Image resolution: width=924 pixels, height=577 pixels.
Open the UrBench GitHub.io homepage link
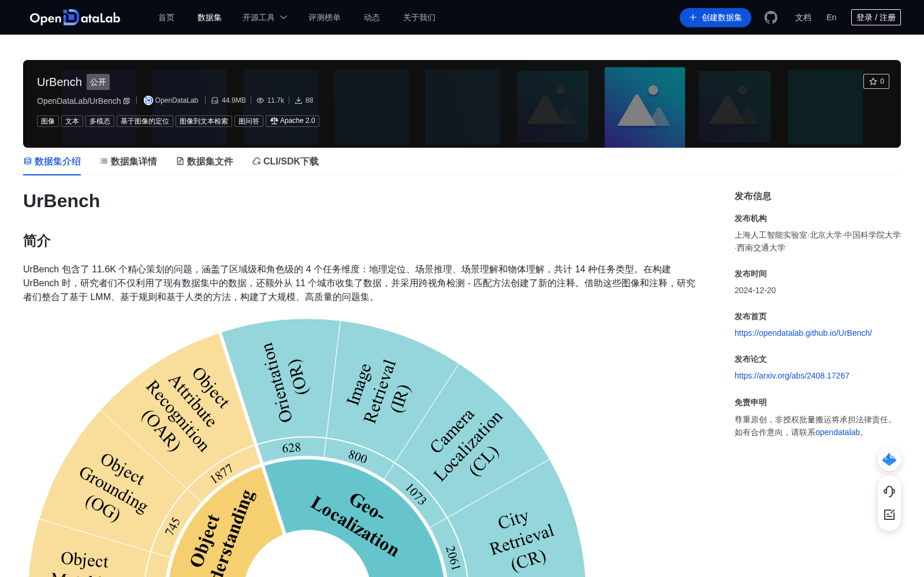[803, 333]
